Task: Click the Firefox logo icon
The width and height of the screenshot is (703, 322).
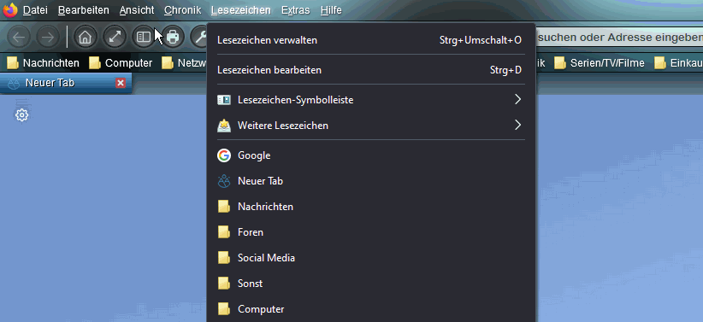Action: point(10,9)
